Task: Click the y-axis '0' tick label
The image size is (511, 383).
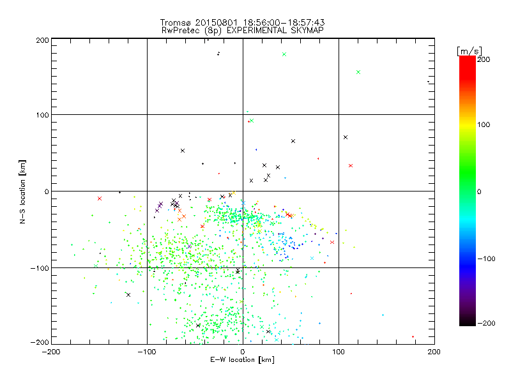Action: [x=47, y=192]
